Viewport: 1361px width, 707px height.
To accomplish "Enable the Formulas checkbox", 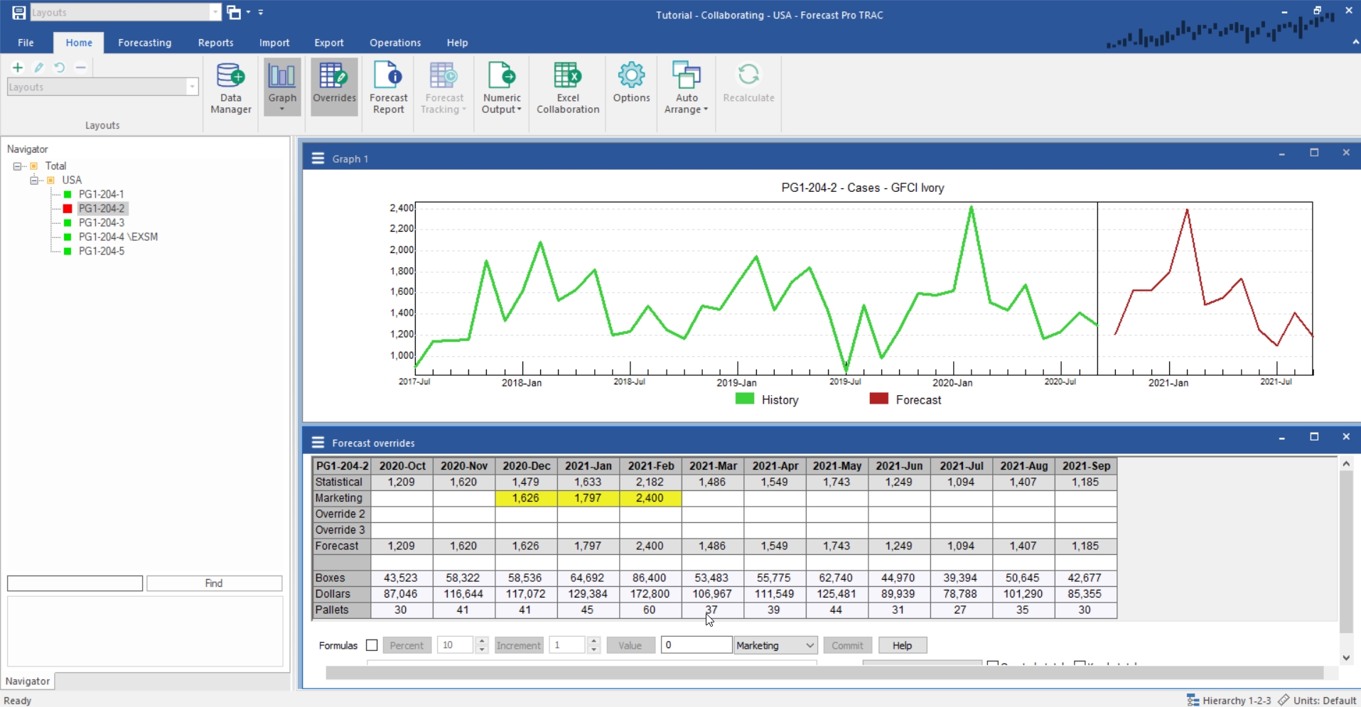I will (372, 645).
